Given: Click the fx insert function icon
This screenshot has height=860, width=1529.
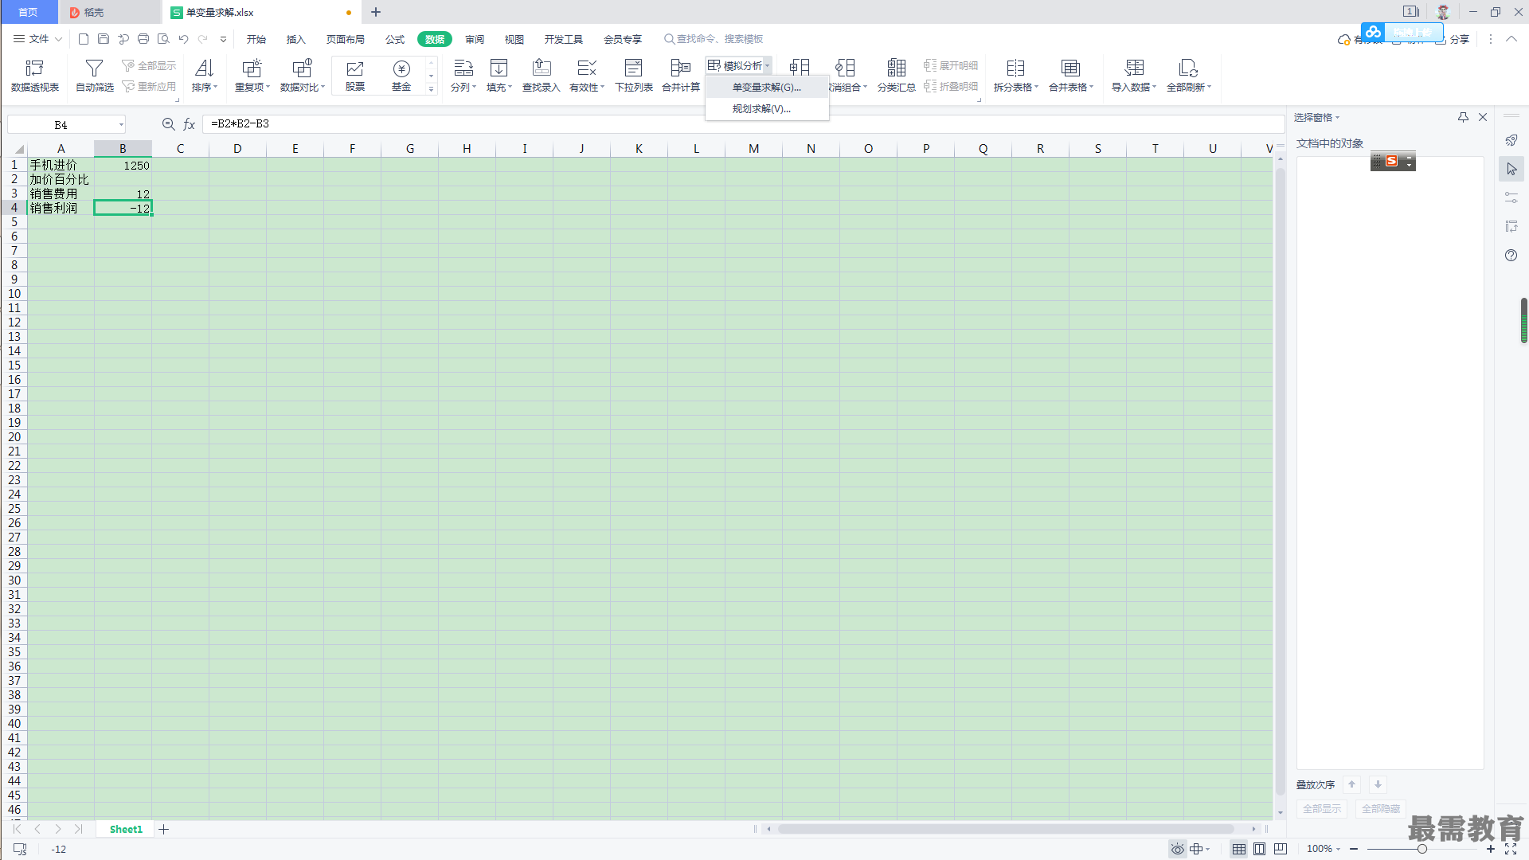Looking at the screenshot, I should coord(190,124).
